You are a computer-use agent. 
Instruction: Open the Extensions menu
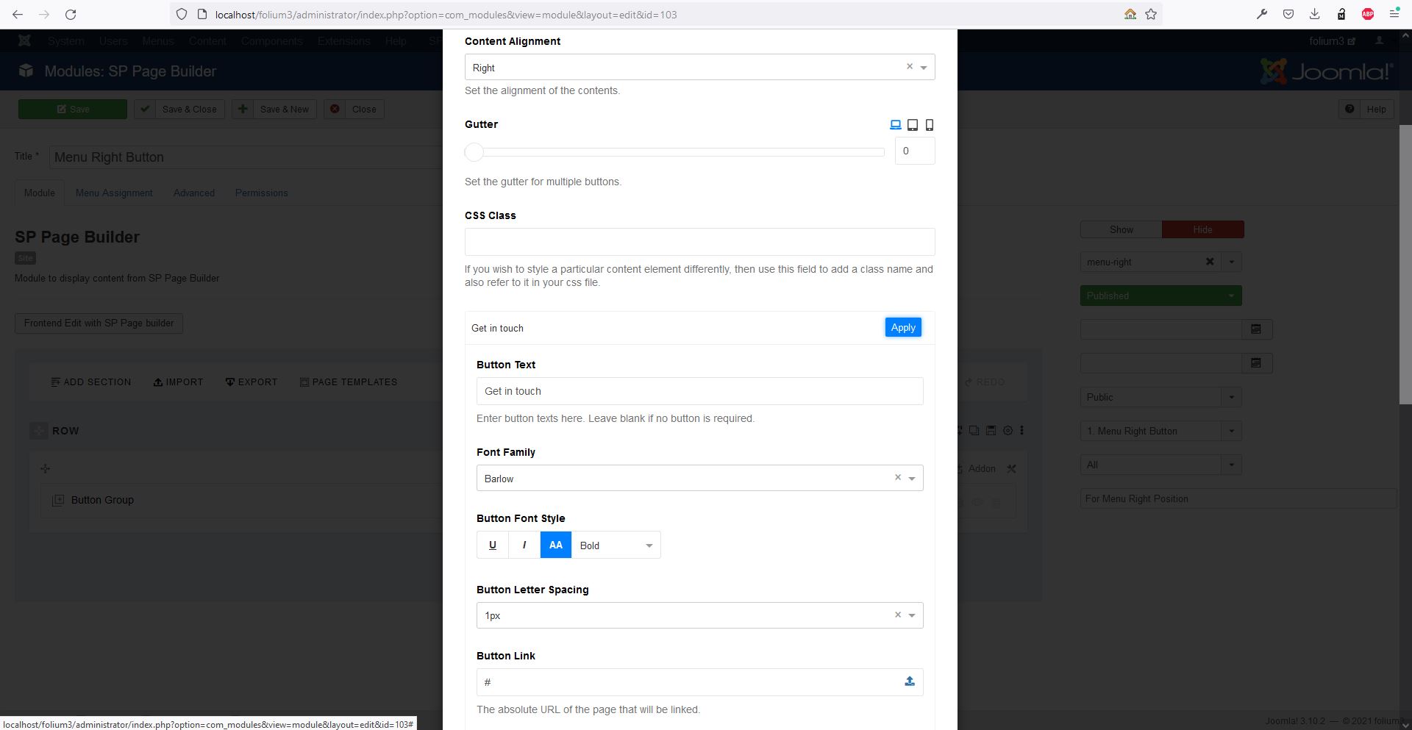(x=344, y=41)
